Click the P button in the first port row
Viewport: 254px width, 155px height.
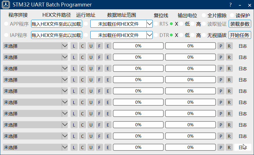pyautogui.click(x=221, y=46)
